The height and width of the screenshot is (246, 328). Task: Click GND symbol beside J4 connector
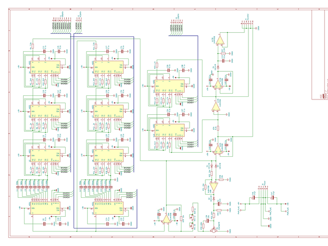tap(257, 28)
